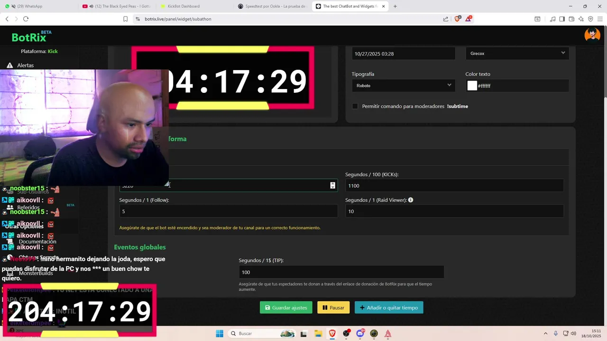Open Leo AI sparkle icon
Screen dimensions: 607x341
581,19
